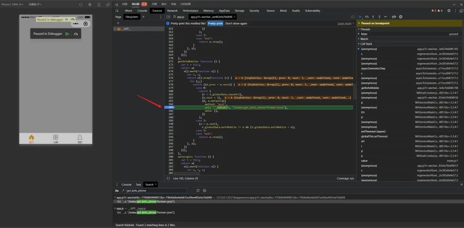
Task: Resume script execution in debugger sidebar
Action: [x=360, y=17]
